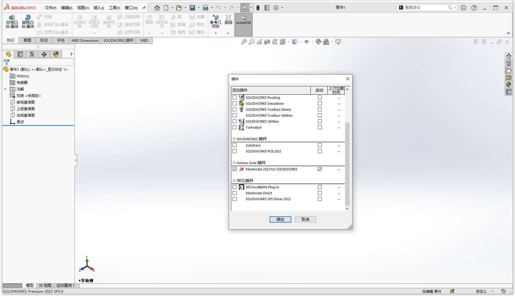Viewport: 515px width, 296px height.
Task: Enable 3DCloudByMe Plug-in active checkbox
Action: point(235,187)
